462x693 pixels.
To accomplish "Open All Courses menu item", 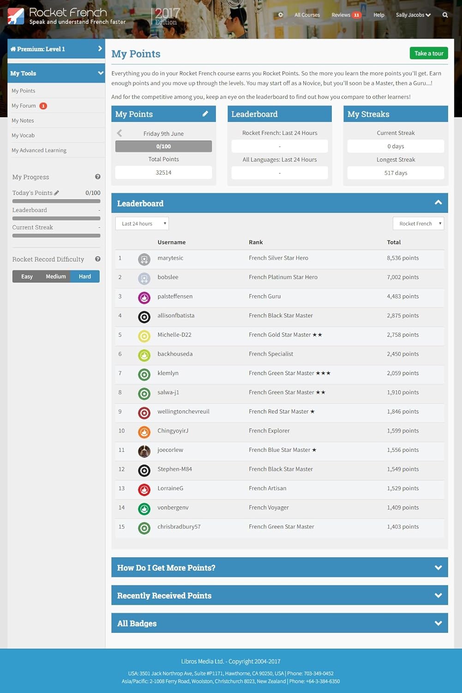I will 307,15.
